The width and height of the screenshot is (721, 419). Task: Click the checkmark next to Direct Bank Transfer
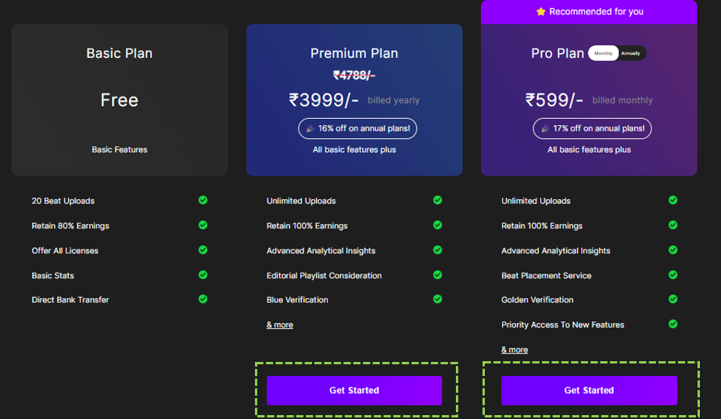203,299
